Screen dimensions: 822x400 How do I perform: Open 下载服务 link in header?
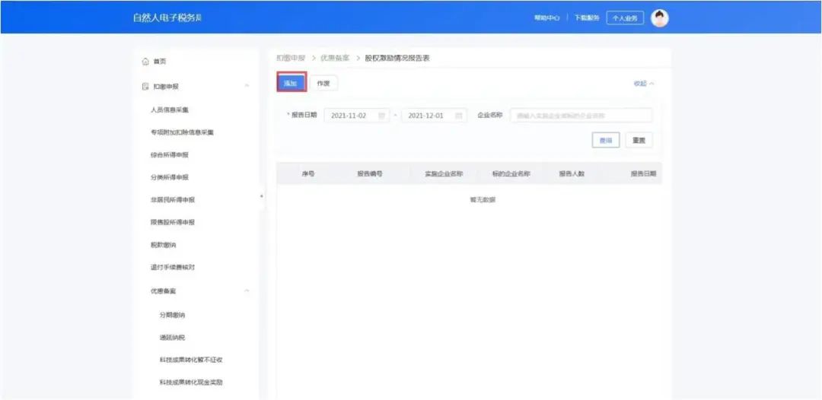[x=587, y=18]
